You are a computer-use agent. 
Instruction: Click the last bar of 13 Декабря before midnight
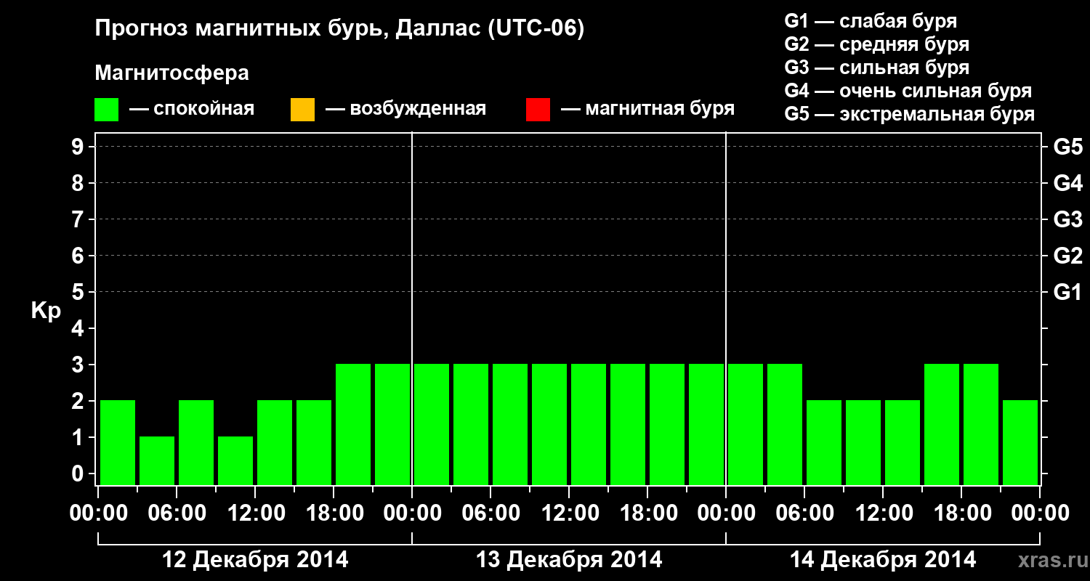point(706,424)
